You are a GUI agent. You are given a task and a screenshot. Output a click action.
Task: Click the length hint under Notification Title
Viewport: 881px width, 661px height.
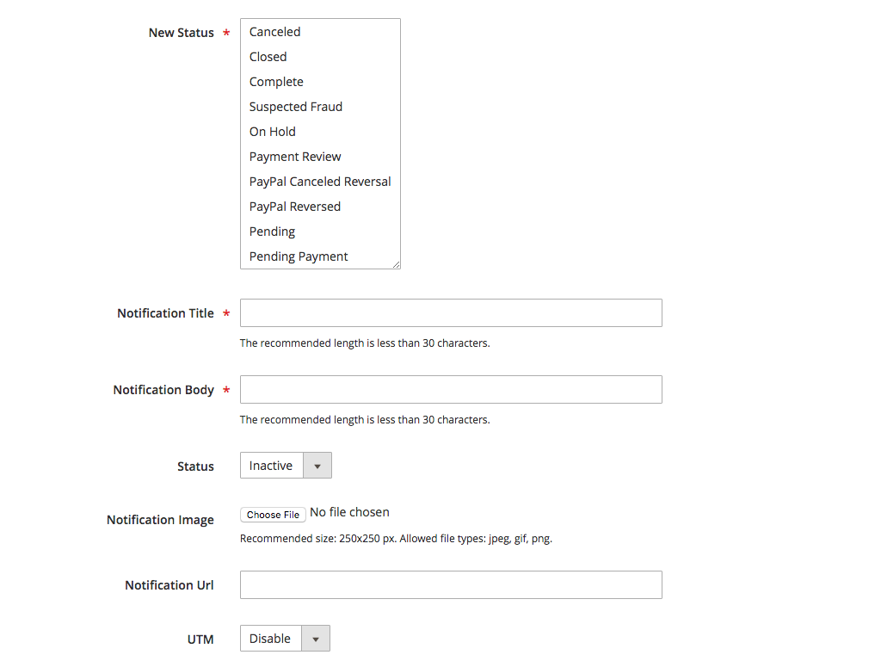[365, 343]
